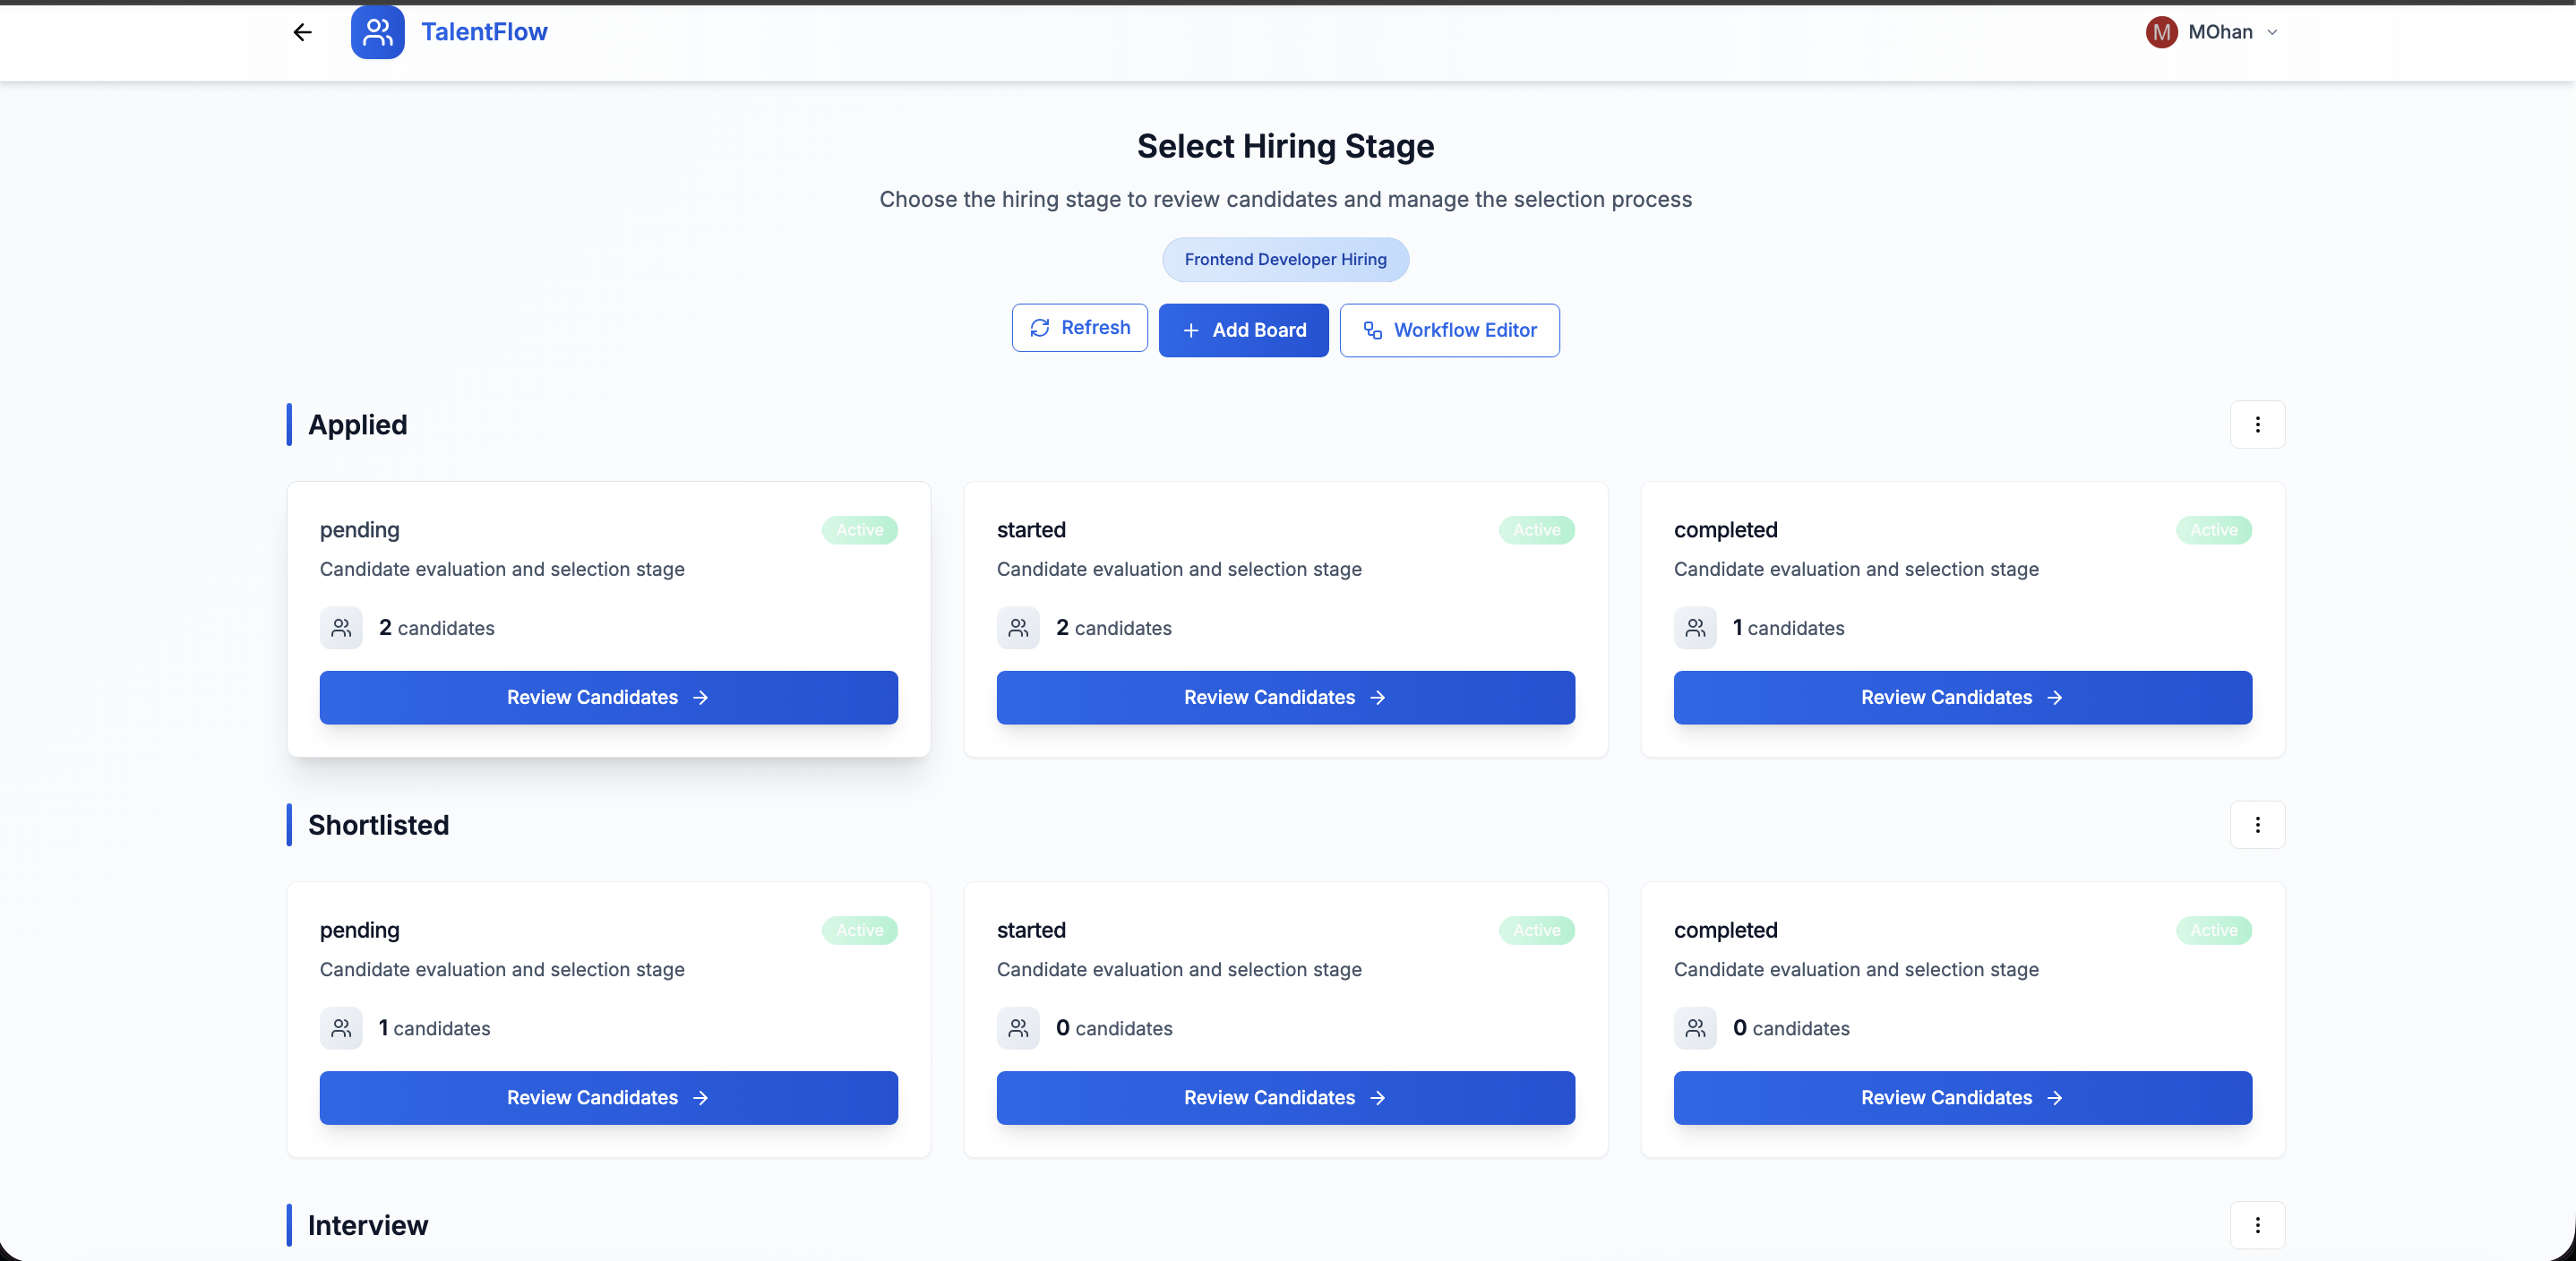This screenshot has width=2576, height=1261.
Task: Click the workflow diagram icon in Workflow Editor
Action: pyautogui.click(x=1372, y=330)
